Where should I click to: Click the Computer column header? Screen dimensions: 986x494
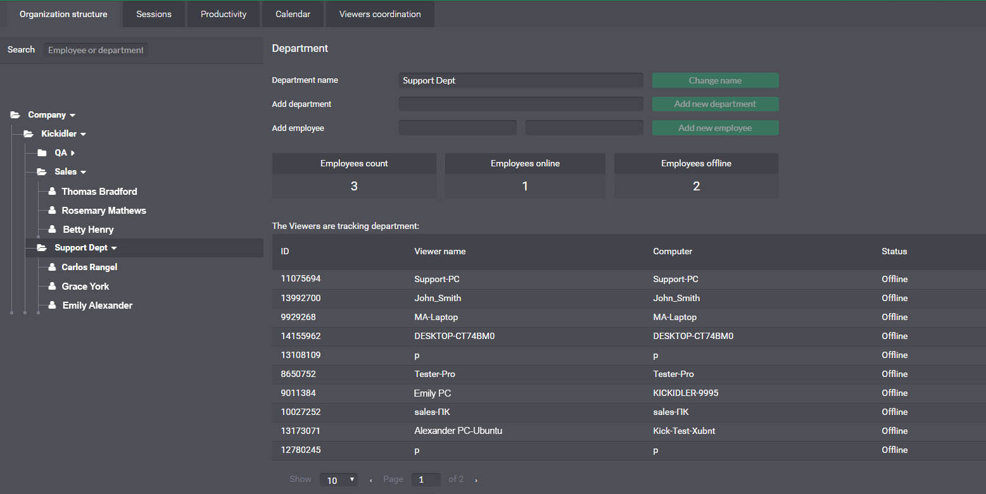(x=673, y=251)
